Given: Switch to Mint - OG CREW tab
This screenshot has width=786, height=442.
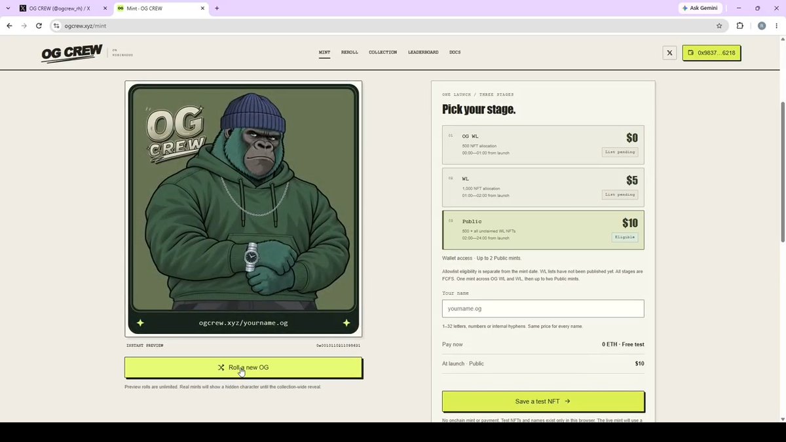Looking at the screenshot, I should click(160, 9).
